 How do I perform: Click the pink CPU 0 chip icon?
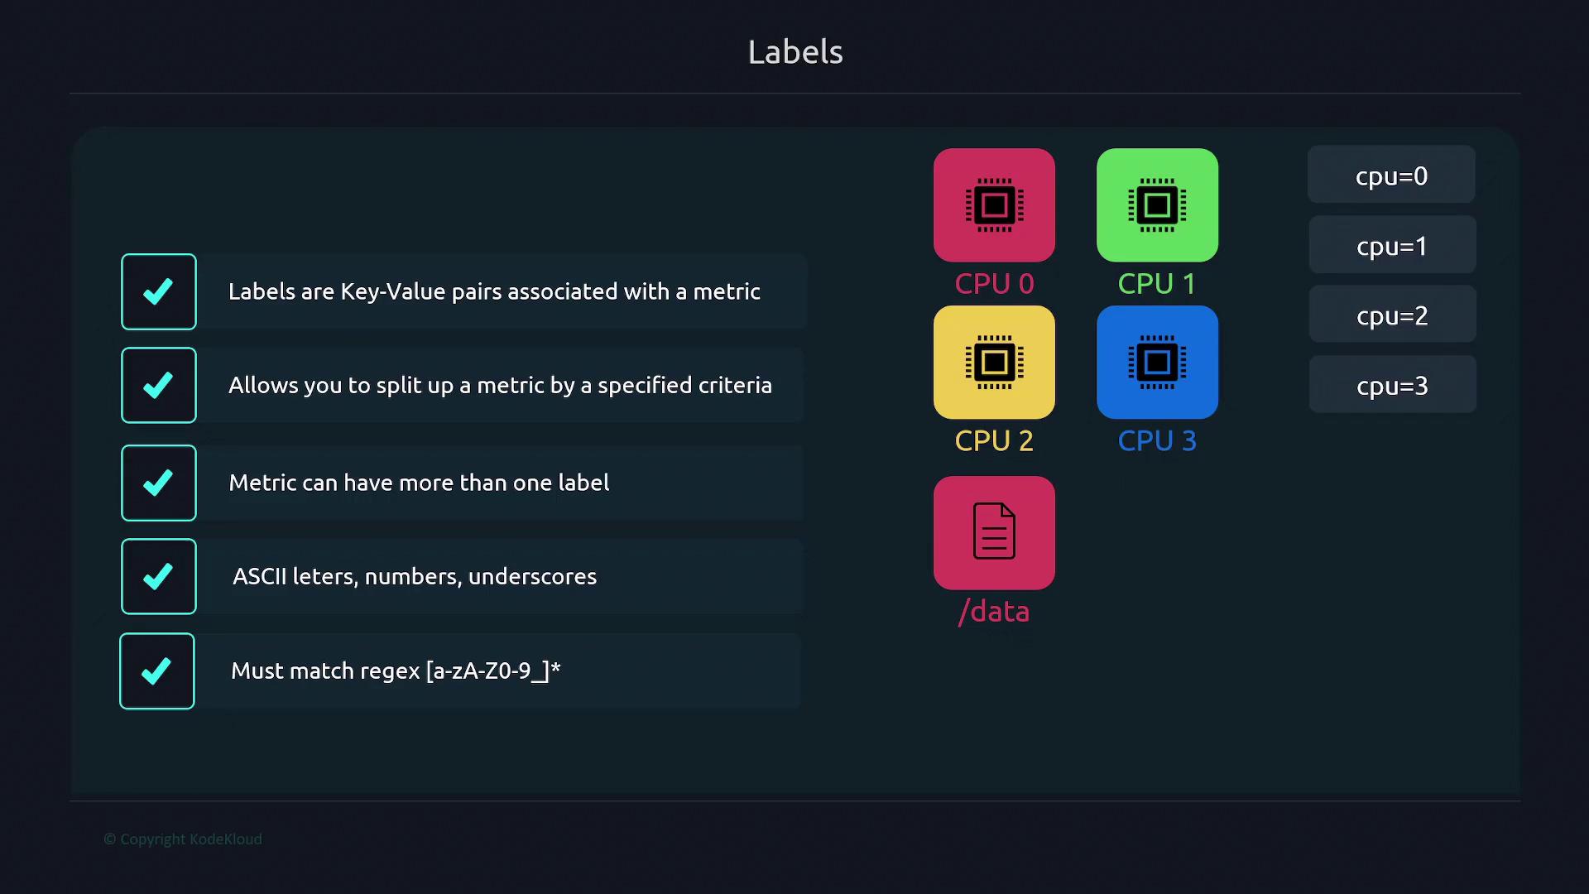point(994,205)
